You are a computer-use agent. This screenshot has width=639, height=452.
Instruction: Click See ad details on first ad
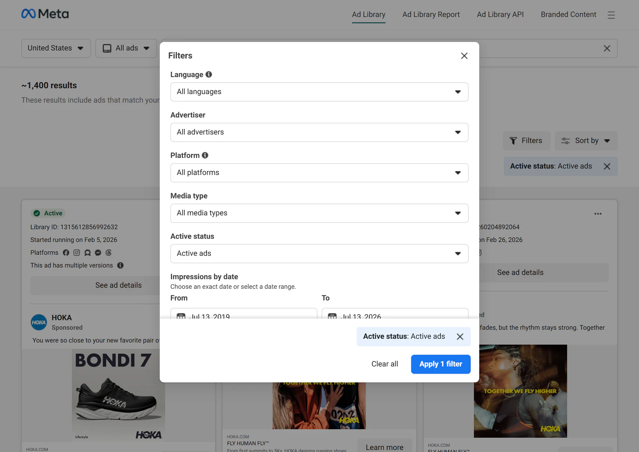95,285
